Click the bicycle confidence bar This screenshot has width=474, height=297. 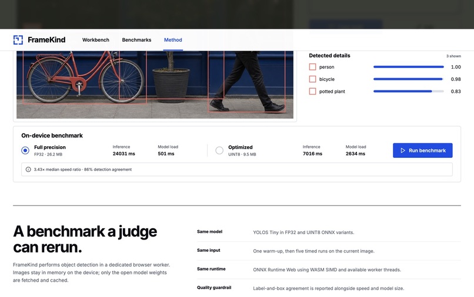coord(409,79)
